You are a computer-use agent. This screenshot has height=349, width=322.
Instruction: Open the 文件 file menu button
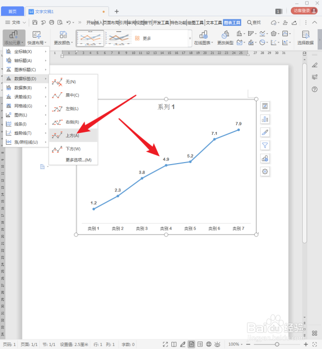point(15,22)
